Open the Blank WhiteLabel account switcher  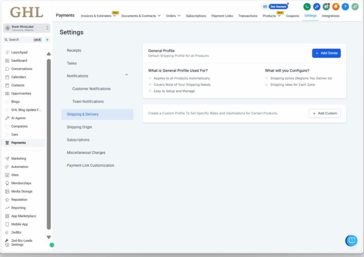27,28
